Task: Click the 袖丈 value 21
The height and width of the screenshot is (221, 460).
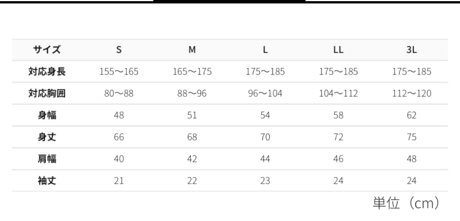Action: pyautogui.click(x=119, y=181)
